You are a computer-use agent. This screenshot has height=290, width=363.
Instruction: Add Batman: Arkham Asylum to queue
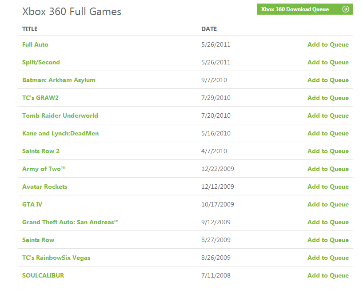[x=328, y=80]
